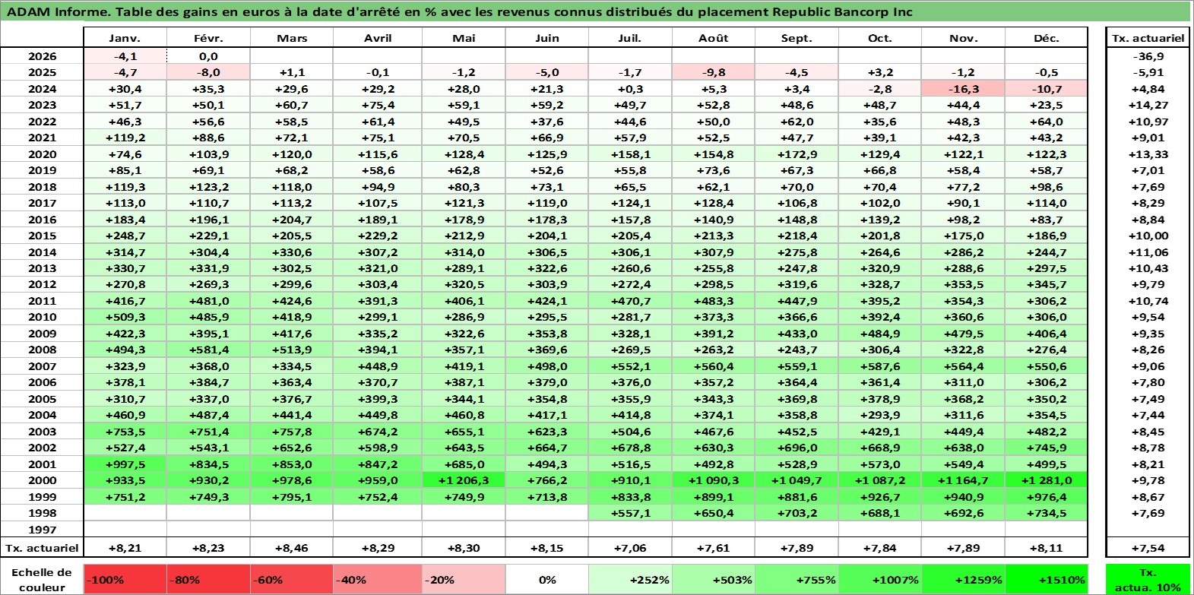Viewport: 1194px width, 595px height.
Task: Select the 'Juin' column header
Action: click(x=546, y=38)
